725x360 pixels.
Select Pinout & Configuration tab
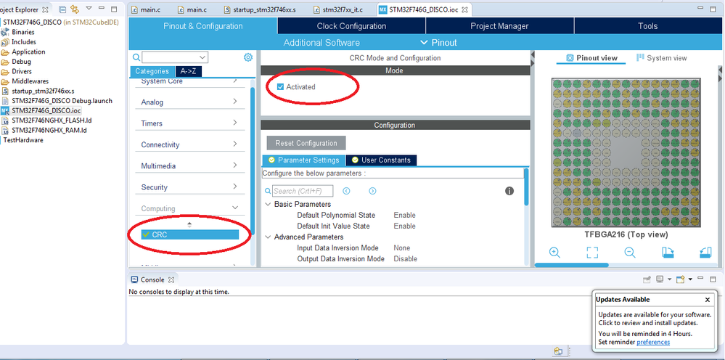tap(203, 26)
